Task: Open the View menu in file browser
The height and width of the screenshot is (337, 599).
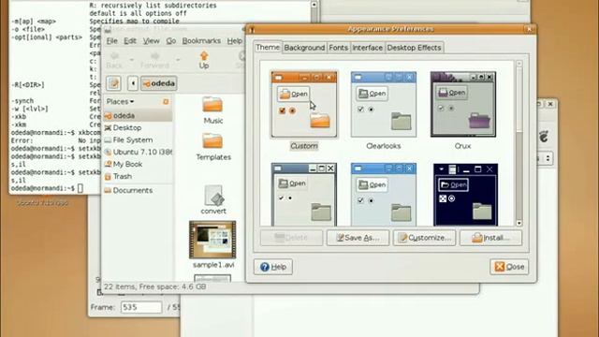Action: pos(152,41)
